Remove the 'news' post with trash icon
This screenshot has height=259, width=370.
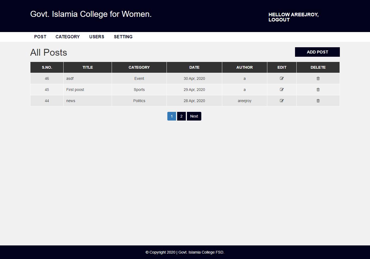(x=318, y=101)
